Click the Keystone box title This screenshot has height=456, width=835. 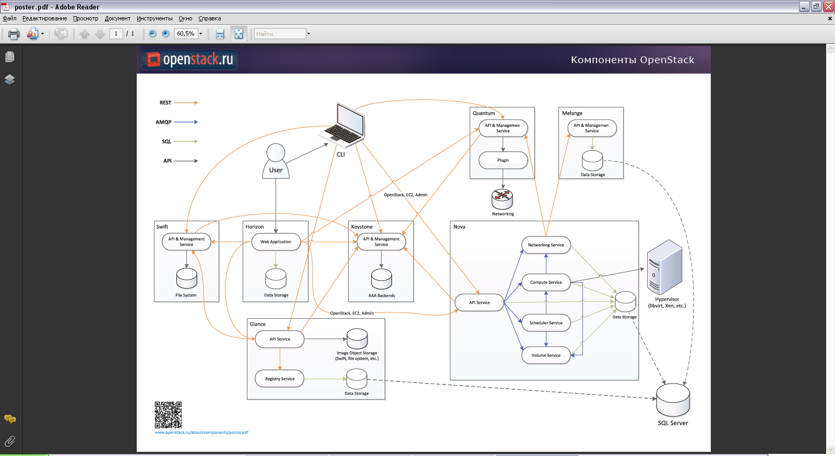click(362, 227)
